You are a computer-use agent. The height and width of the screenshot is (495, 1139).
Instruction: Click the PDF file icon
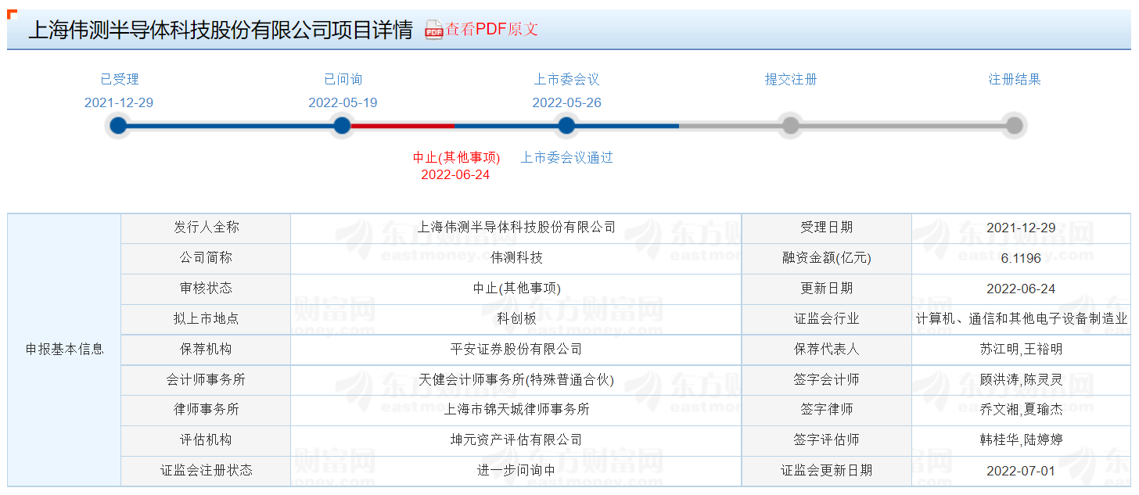pyautogui.click(x=433, y=30)
